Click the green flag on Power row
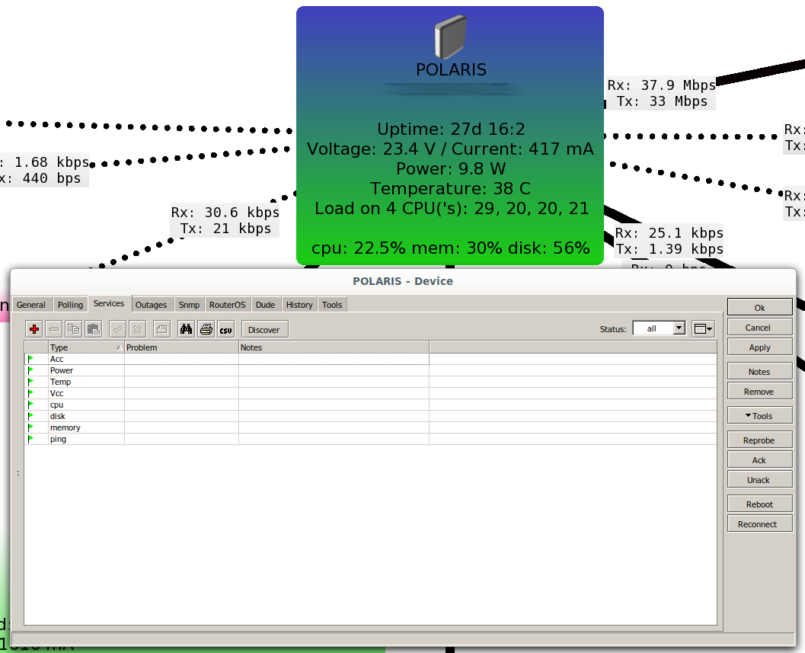 point(30,370)
